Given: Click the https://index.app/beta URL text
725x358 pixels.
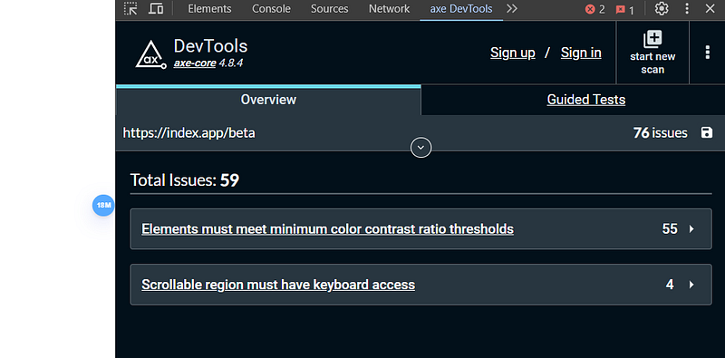Looking at the screenshot, I should [x=188, y=133].
